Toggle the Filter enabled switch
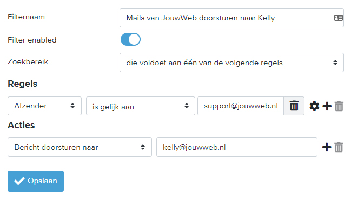This screenshot has width=351, height=201. click(x=130, y=39)
